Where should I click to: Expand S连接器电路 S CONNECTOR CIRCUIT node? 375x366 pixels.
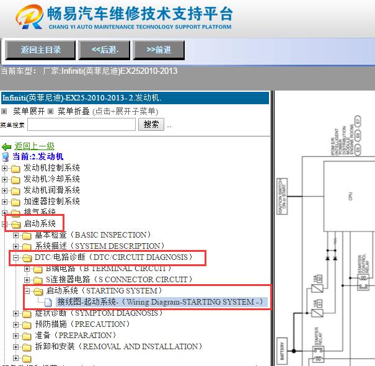tap(27, 280)
